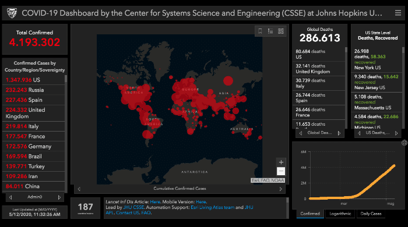Go to previous Global Deaths panel page
The image size is (408, 227).
(x=301, y=133)
